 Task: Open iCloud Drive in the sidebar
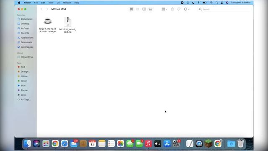[x=26, y=57]
